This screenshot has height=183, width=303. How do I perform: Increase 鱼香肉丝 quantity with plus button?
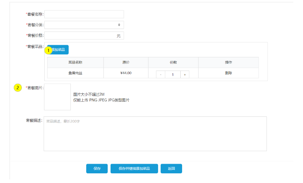pos(185,74)
